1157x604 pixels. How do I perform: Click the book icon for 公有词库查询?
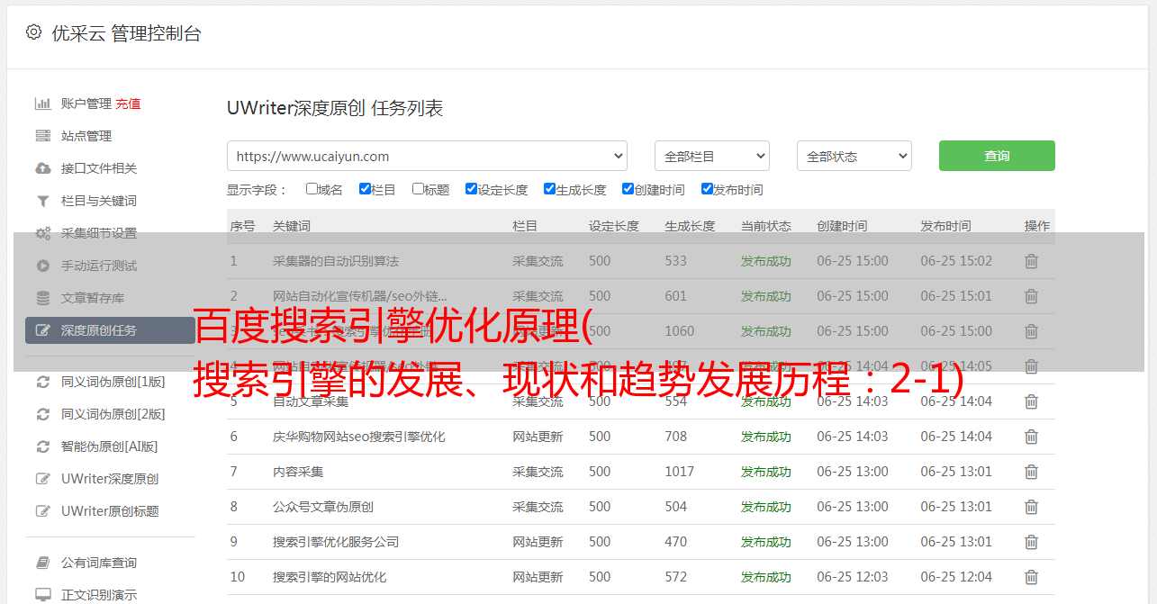(x=42, y=563)
